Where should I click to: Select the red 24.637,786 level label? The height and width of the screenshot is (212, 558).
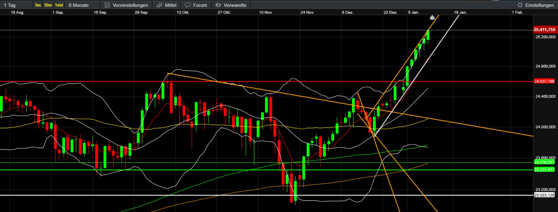coord(544,81)
